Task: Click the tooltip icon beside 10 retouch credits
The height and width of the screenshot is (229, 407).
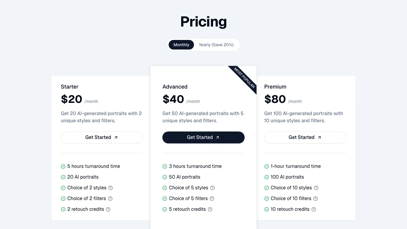Action: (313, 209)
